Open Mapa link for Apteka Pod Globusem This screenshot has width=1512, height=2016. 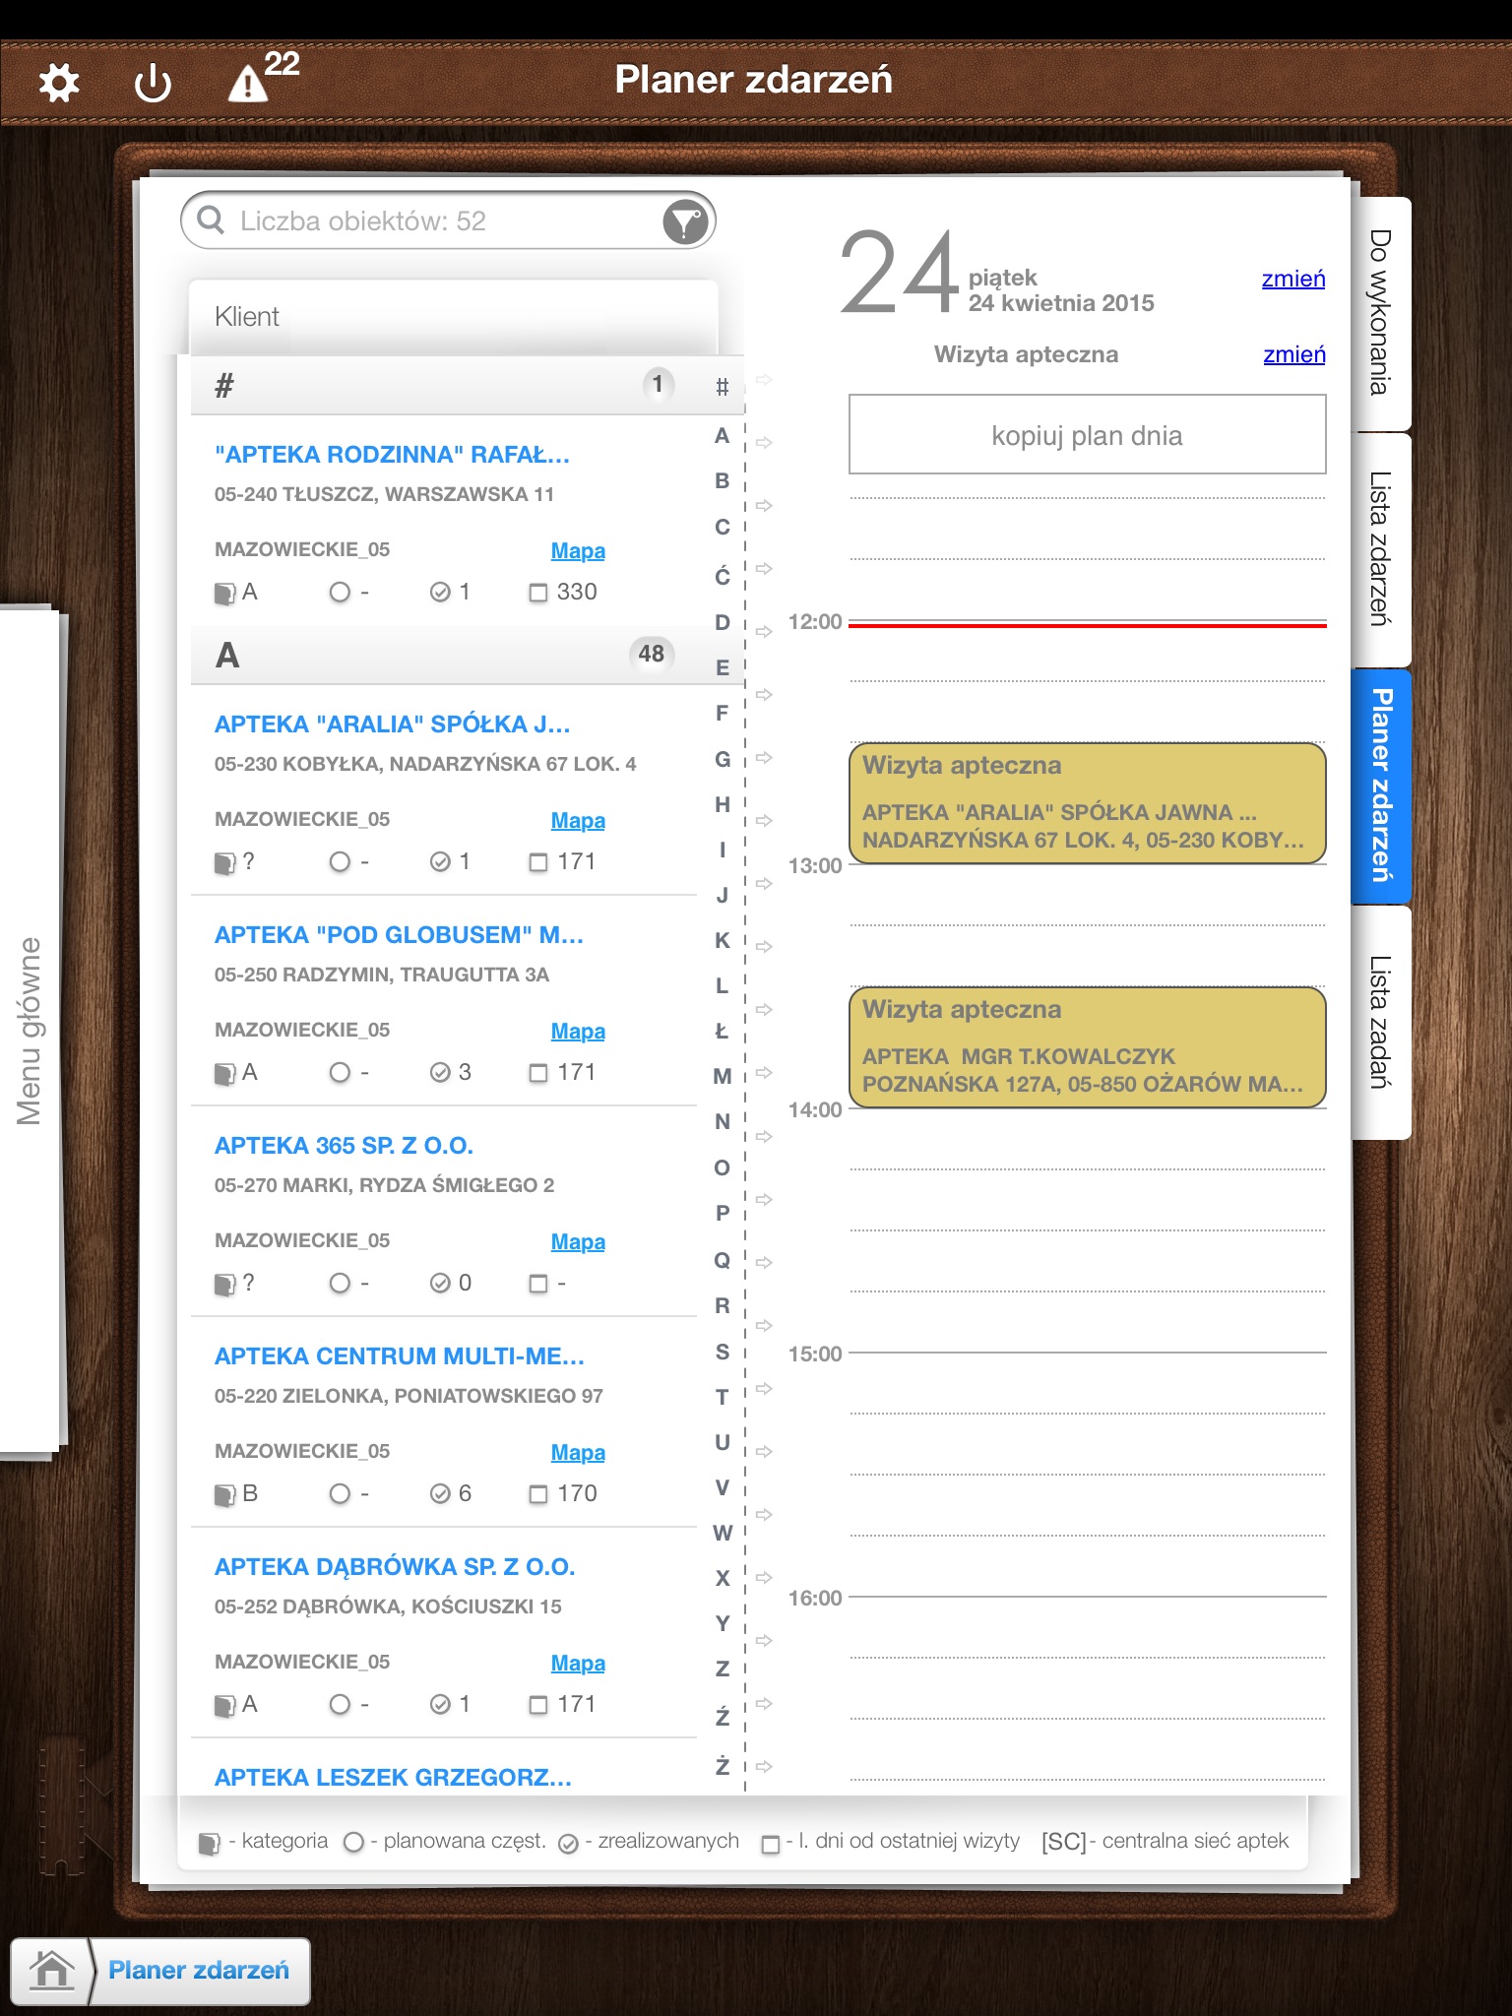coord(578,1032)
